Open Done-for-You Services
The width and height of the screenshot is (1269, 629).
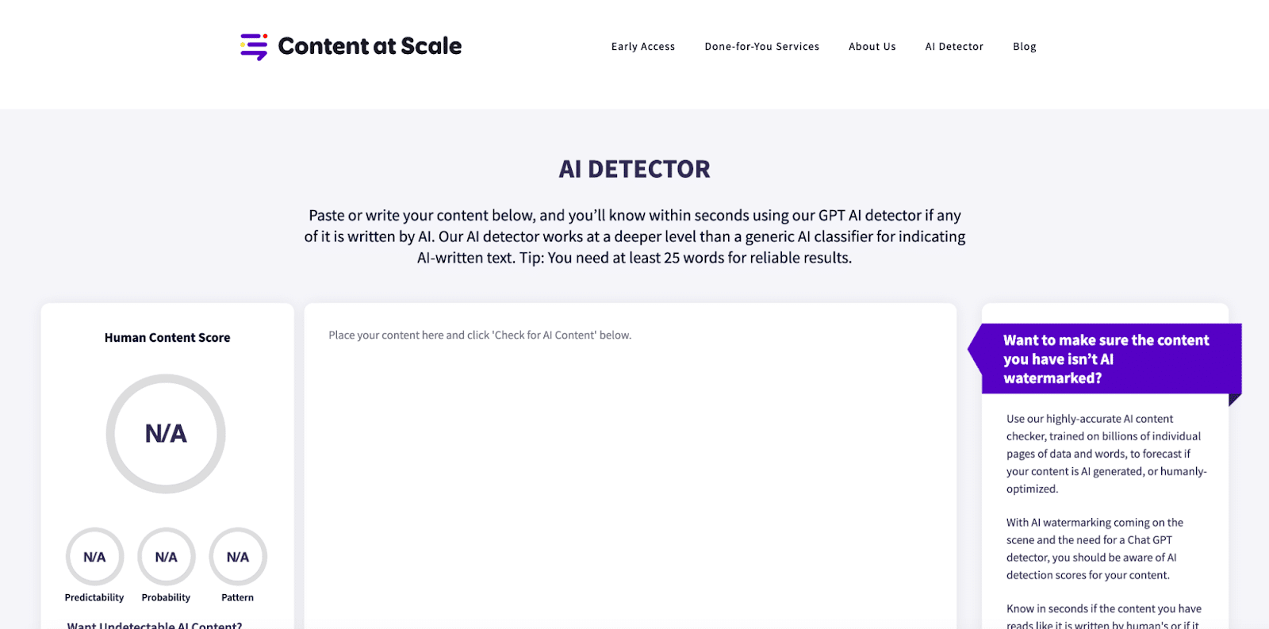[x=761, y=47]
